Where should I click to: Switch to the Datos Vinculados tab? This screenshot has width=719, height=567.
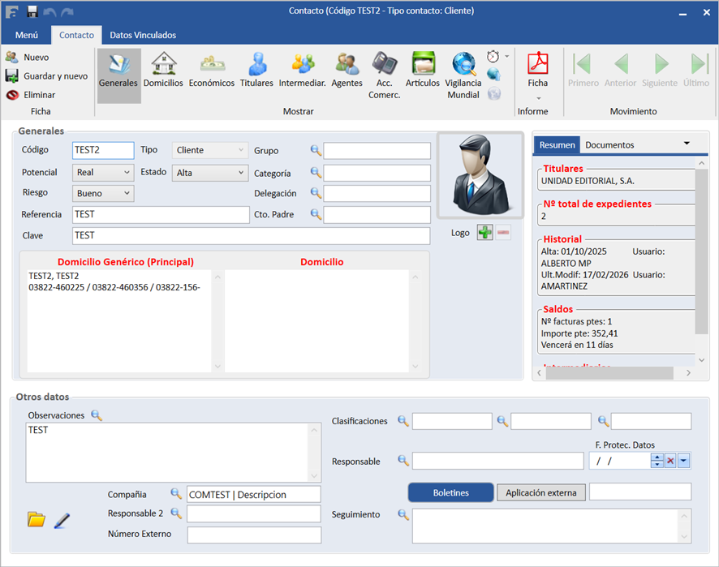tap(143, 35)
